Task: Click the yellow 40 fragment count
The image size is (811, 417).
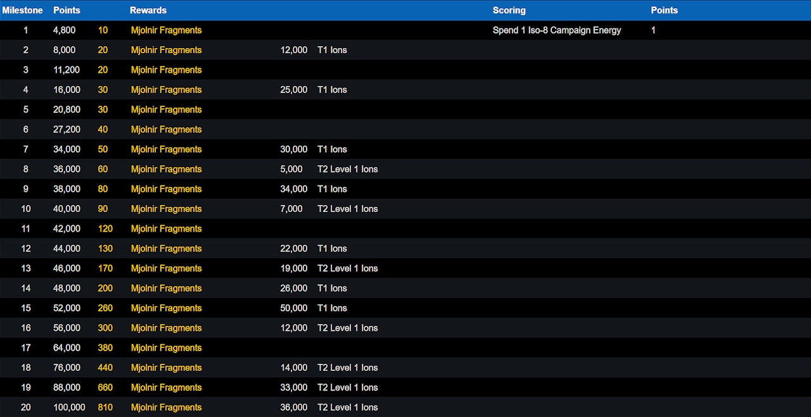Action: (x=103, y=129)
